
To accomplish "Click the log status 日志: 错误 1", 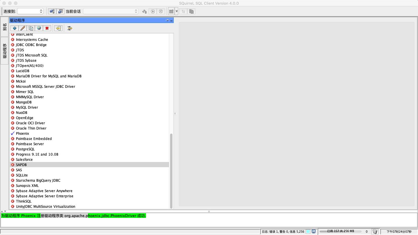I will tap(283, 232).
